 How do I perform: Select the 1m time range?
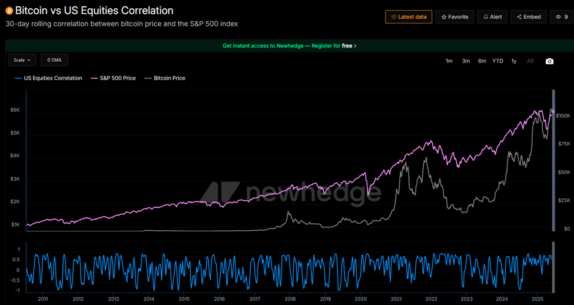click(449, 61)
